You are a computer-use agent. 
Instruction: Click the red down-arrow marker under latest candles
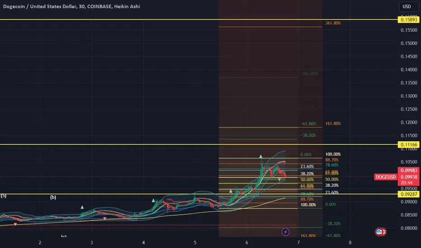(280, 179)
